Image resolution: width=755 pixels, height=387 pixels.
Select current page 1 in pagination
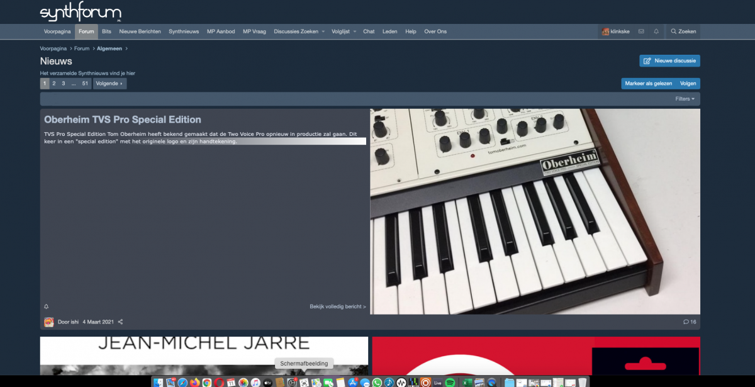45,83
